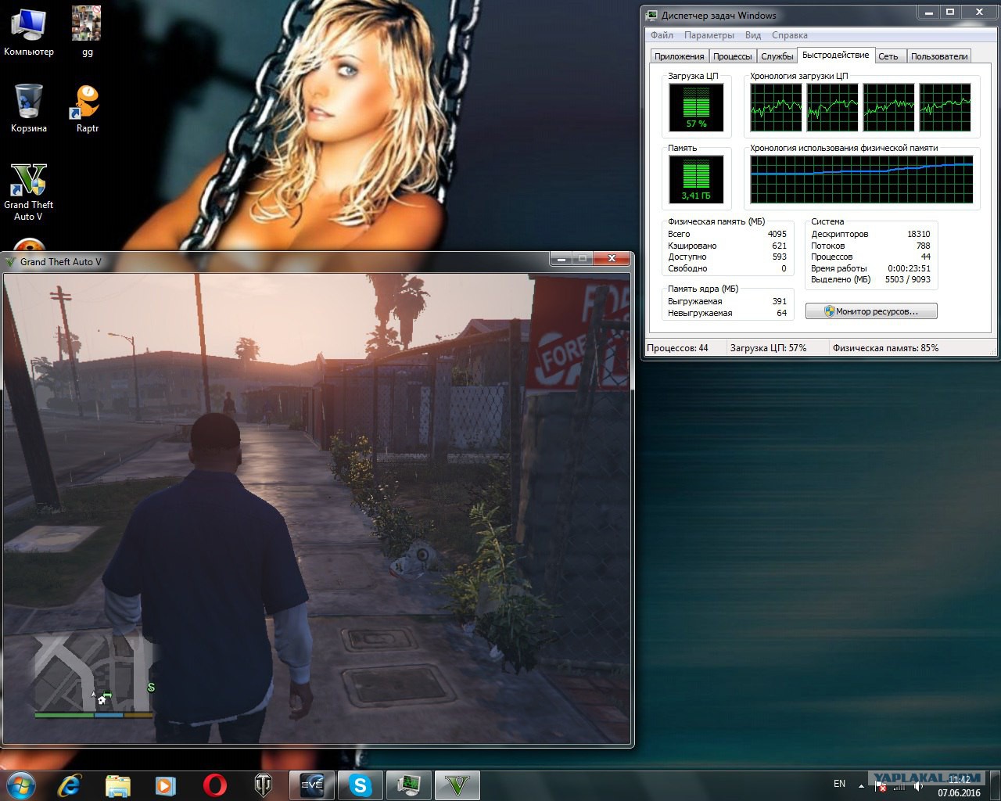Screen dimensions: 1001x801
Task: Open the EN language indicator
Action: click(x=839, y=784)
